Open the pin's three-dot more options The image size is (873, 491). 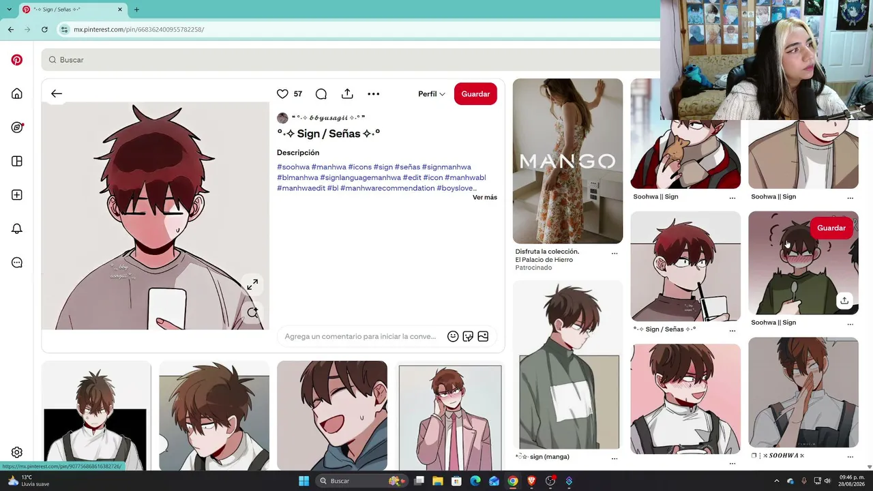coord(373,94)
